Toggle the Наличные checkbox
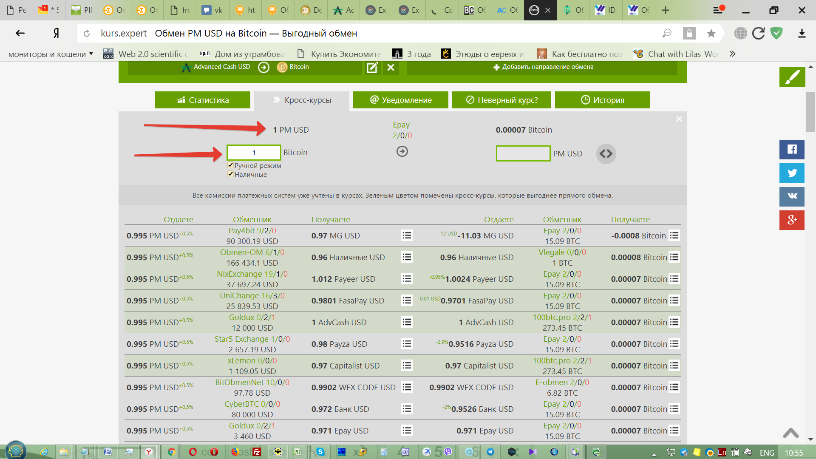Viewport: 816px width, 459px height. 230,174
